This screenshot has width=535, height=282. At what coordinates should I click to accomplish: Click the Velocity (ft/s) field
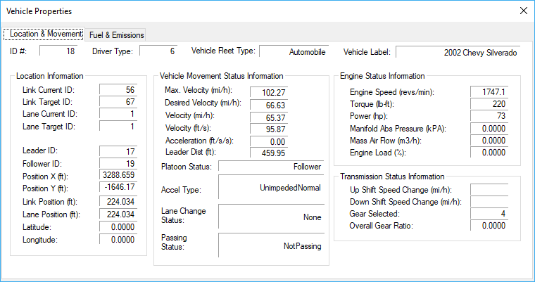[269, 129]
